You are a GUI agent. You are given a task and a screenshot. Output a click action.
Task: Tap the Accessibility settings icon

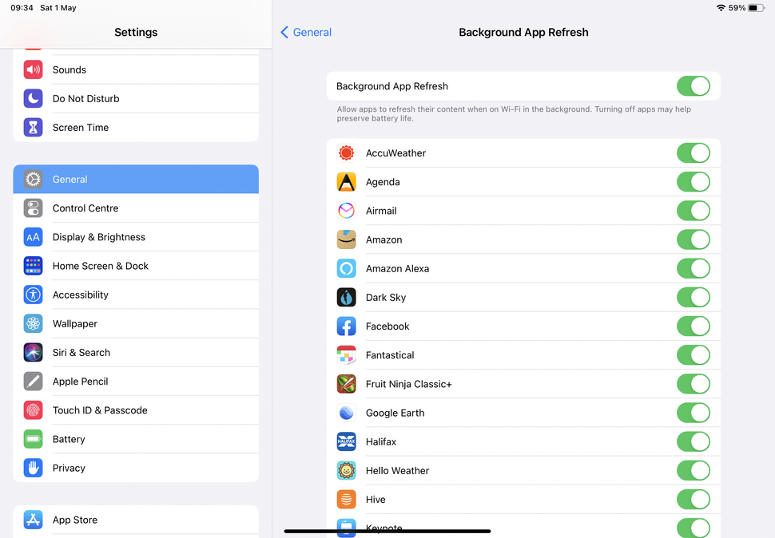point(33,295)
